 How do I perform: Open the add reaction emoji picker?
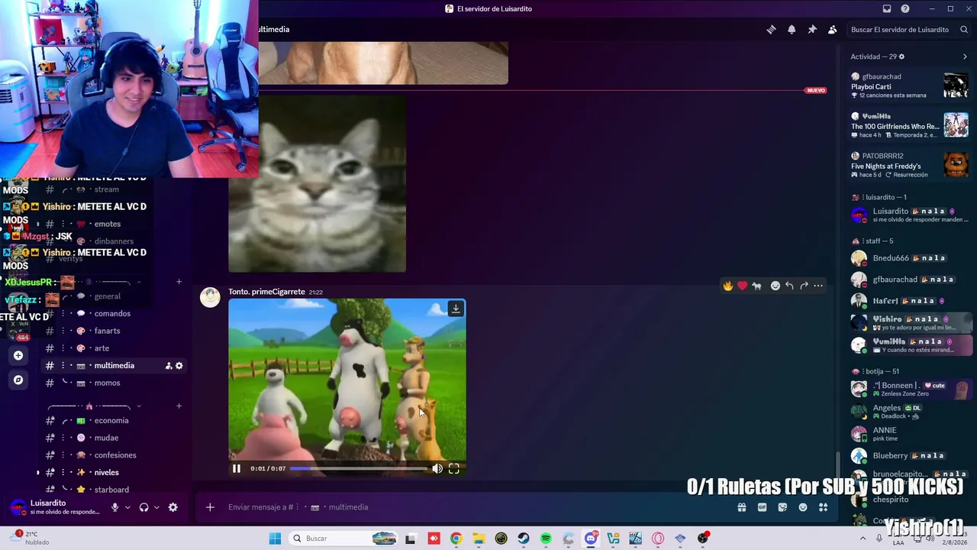click(775, 286)
